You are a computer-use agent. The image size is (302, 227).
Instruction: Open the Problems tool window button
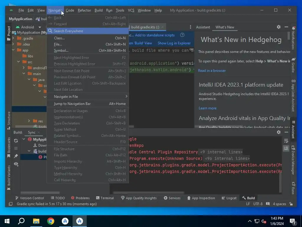coord(80,198)
